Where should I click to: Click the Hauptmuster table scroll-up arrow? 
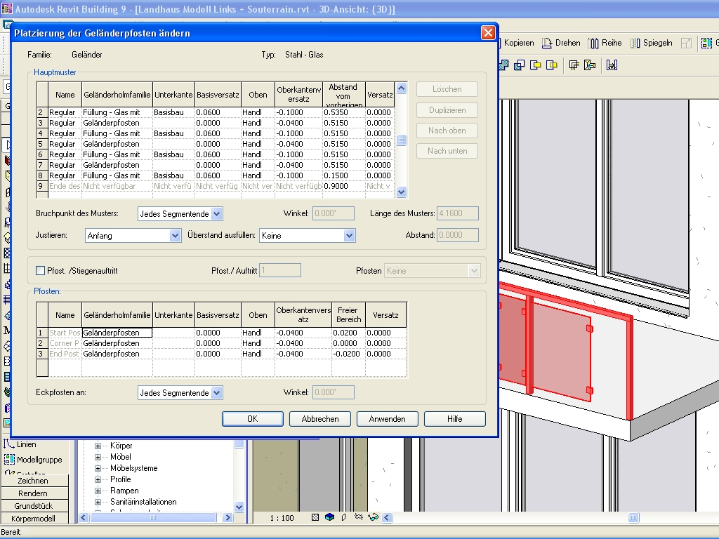[401, 88]
